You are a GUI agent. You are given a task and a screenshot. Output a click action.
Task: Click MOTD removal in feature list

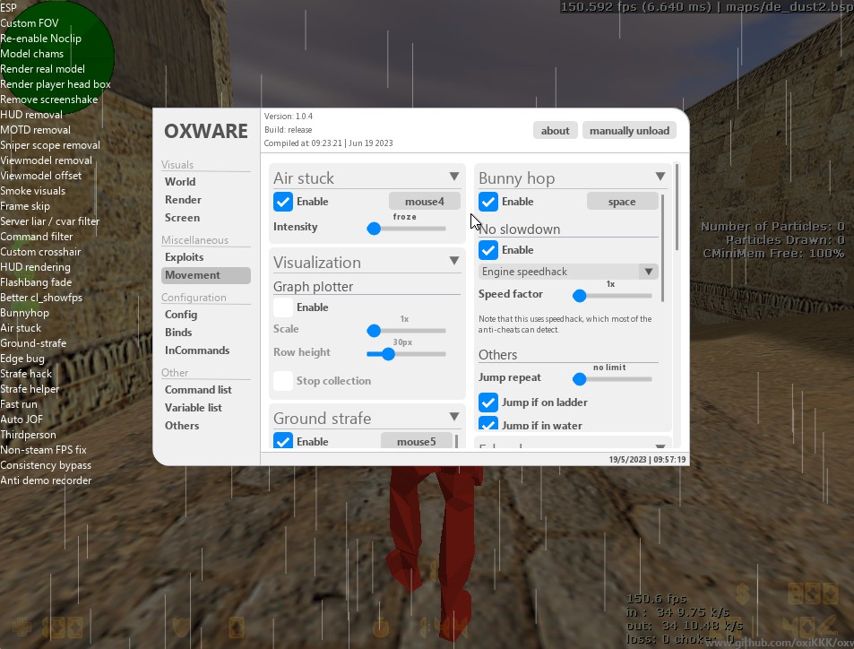[x=36, y=130]
